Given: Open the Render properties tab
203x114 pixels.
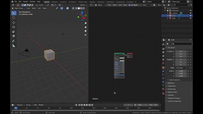Looking at the screenshot, I should [x=163, y=49].
